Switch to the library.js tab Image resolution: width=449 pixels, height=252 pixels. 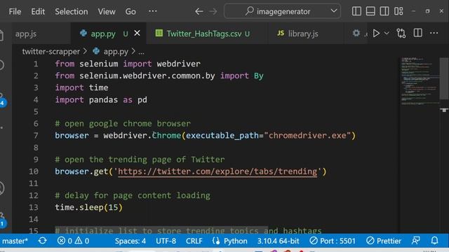pos(303,34)
